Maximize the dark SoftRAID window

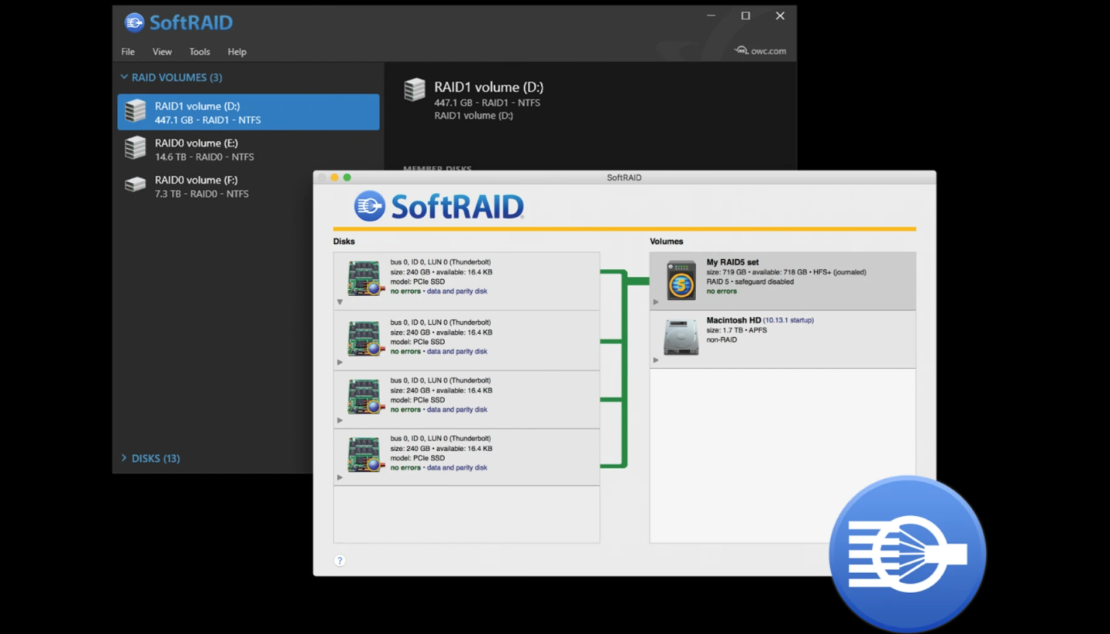pos(745,15)
